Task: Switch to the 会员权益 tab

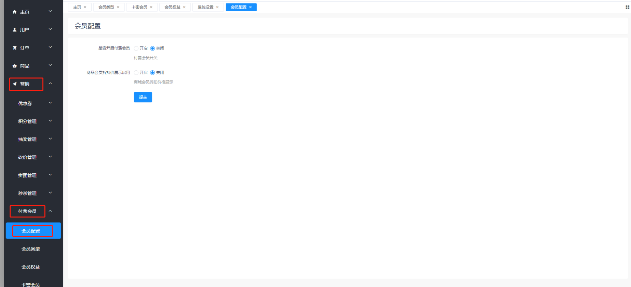Action: point(172,7)
